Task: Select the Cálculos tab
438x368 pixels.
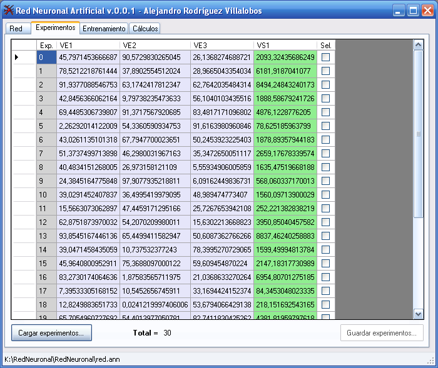Action: coord(145,29)
